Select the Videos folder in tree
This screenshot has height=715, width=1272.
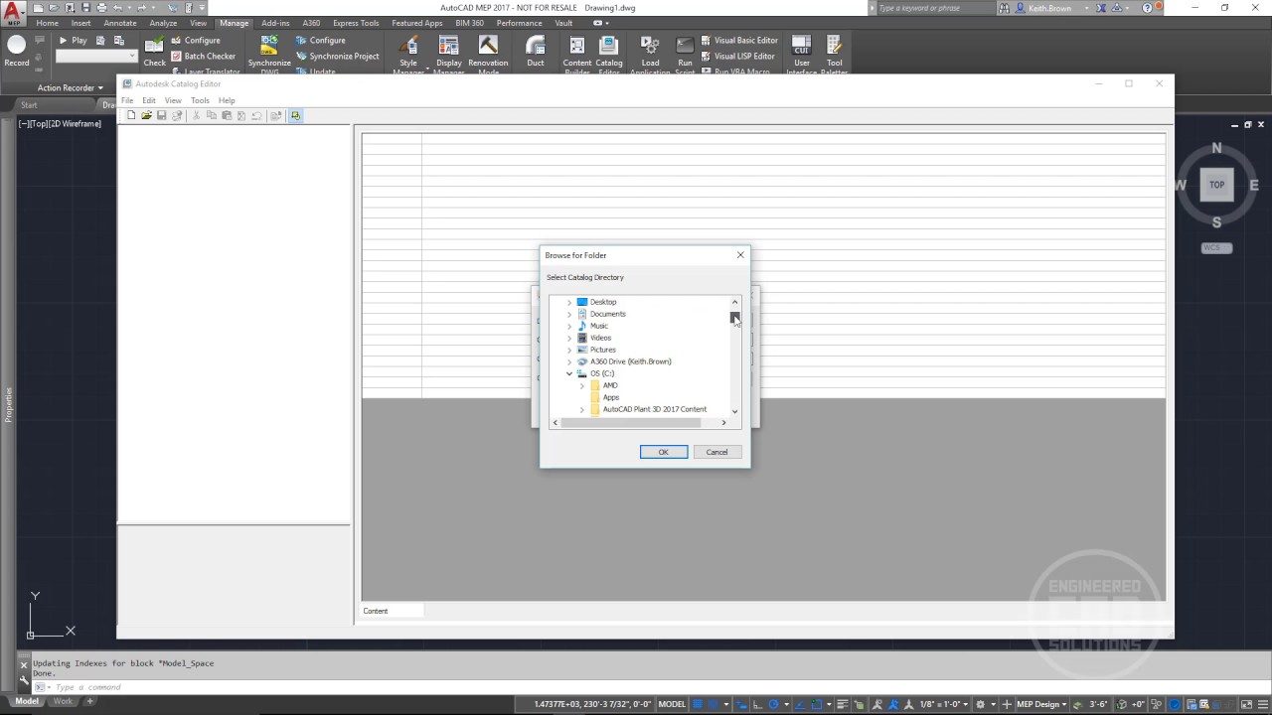(600, 338)
